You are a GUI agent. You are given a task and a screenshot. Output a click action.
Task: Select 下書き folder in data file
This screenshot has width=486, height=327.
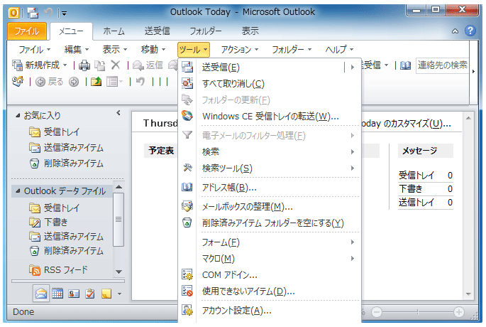click(48, 222)
